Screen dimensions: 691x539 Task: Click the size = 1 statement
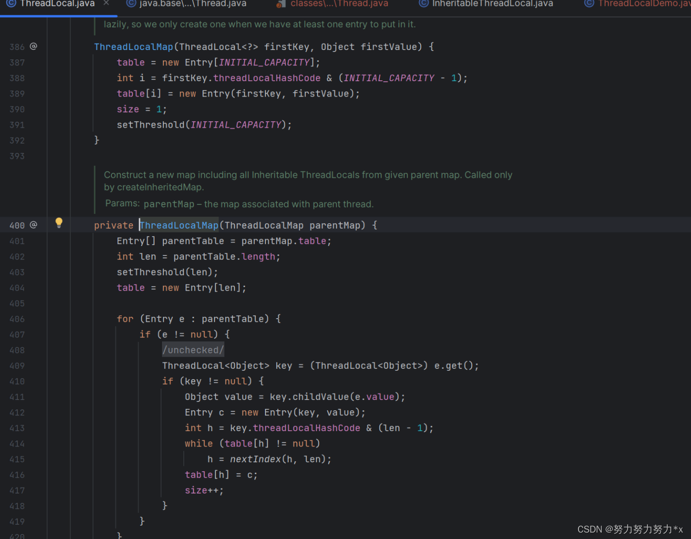[142, 109]
